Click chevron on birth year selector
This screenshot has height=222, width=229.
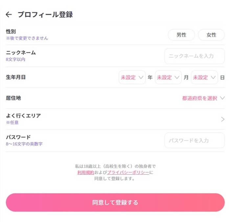click(141, 78)
